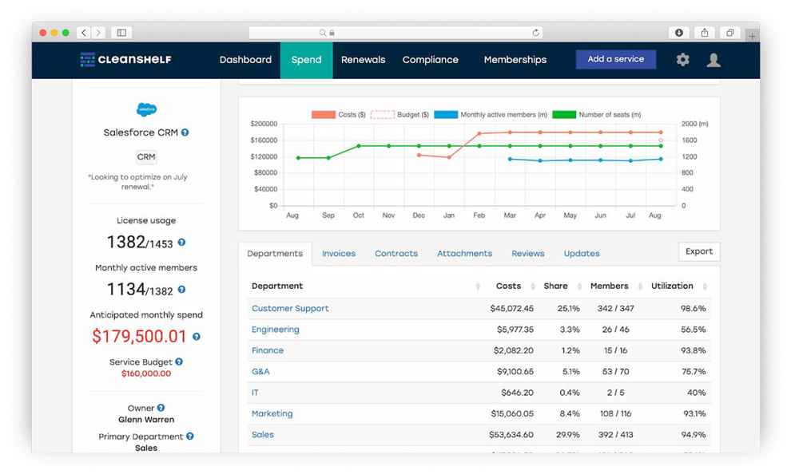The image size is (791, 474).
Task: Click help icon next to active members 1134/1382
Action: tap(181, 290)
